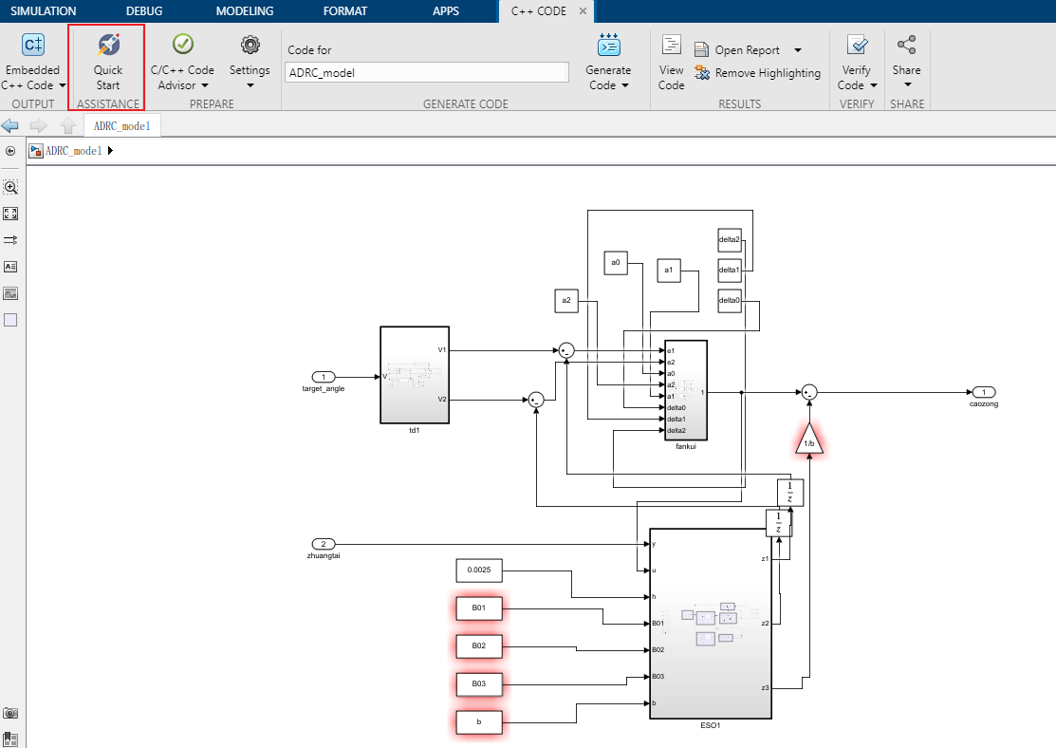The height and width of the screenshot is (748, 1056).
Task: Select the Area box tool in palette
Action: (10, 320)
